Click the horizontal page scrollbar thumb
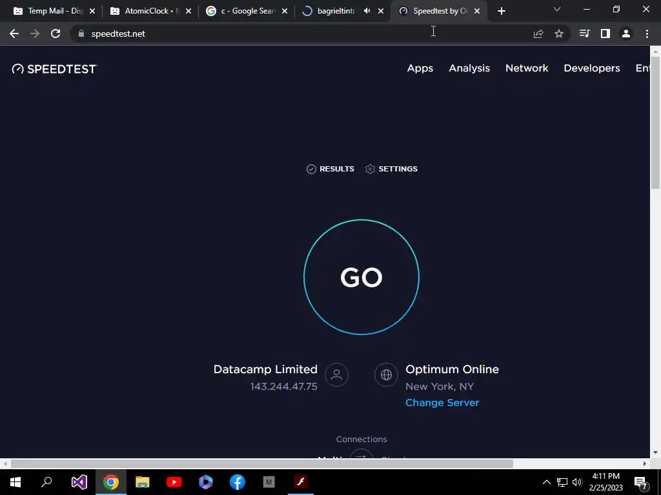This screenshot has height=495, width=661. pos(262,464)
